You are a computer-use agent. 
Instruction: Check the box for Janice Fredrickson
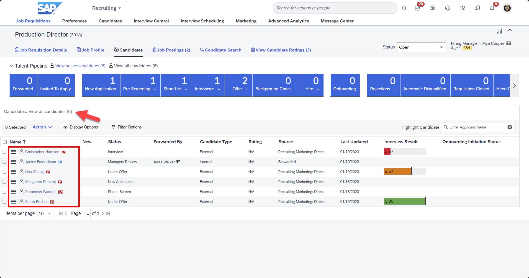tap(4, 162)
